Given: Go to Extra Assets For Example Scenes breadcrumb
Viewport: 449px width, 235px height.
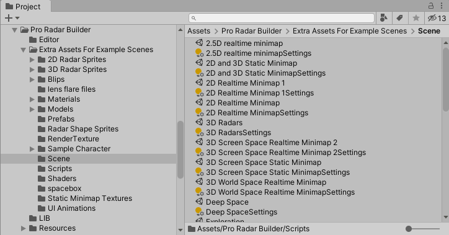Looking at the screenshot, I should (x=350, y=31).
